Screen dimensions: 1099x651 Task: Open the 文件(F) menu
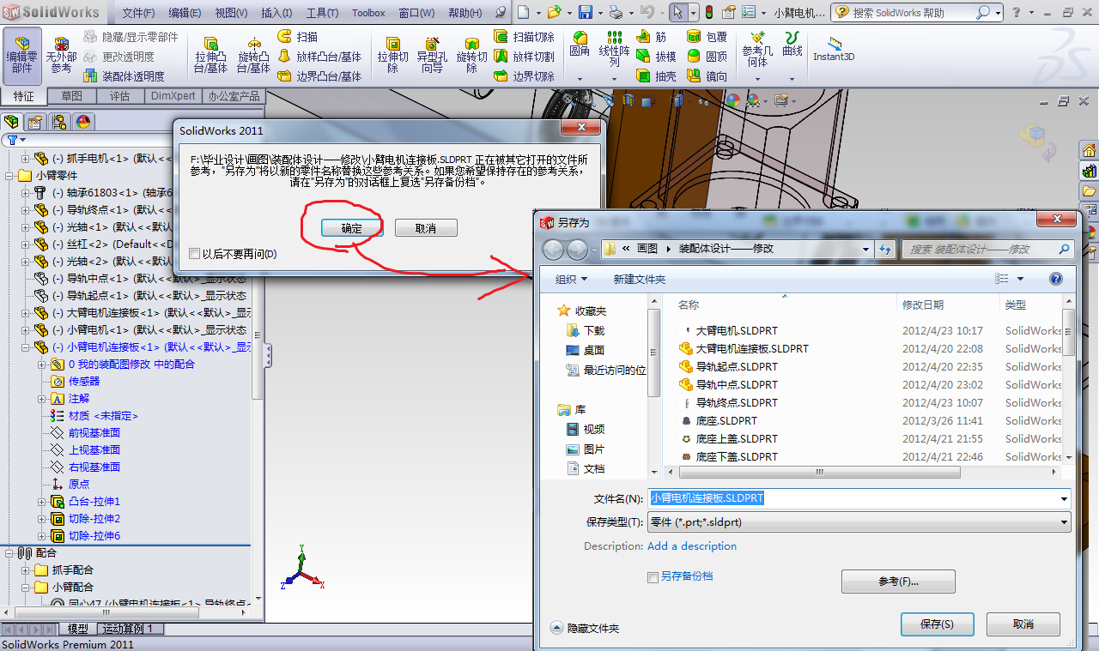pos(139,13)
